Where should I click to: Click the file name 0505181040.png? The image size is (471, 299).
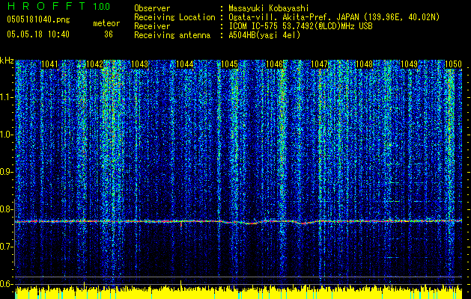tap(38, 20)
